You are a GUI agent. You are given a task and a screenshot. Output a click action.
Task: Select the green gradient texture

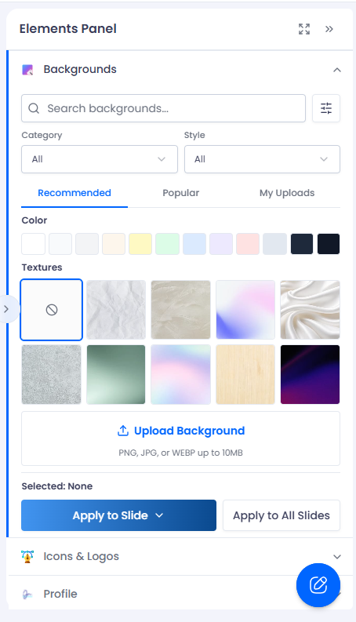[116, 374]
